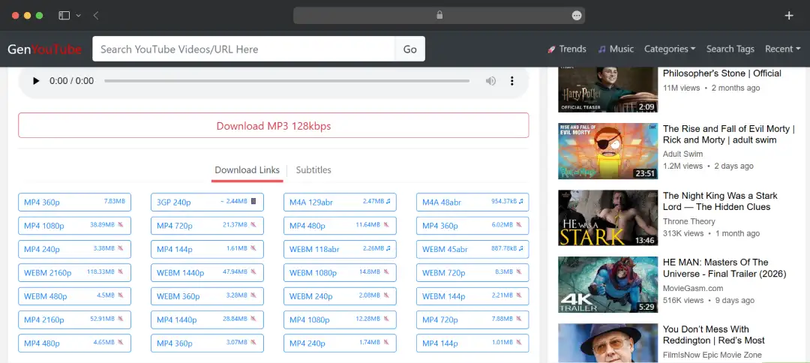Download WEBM 2160p 118.33MB

[x=74, y=273]
